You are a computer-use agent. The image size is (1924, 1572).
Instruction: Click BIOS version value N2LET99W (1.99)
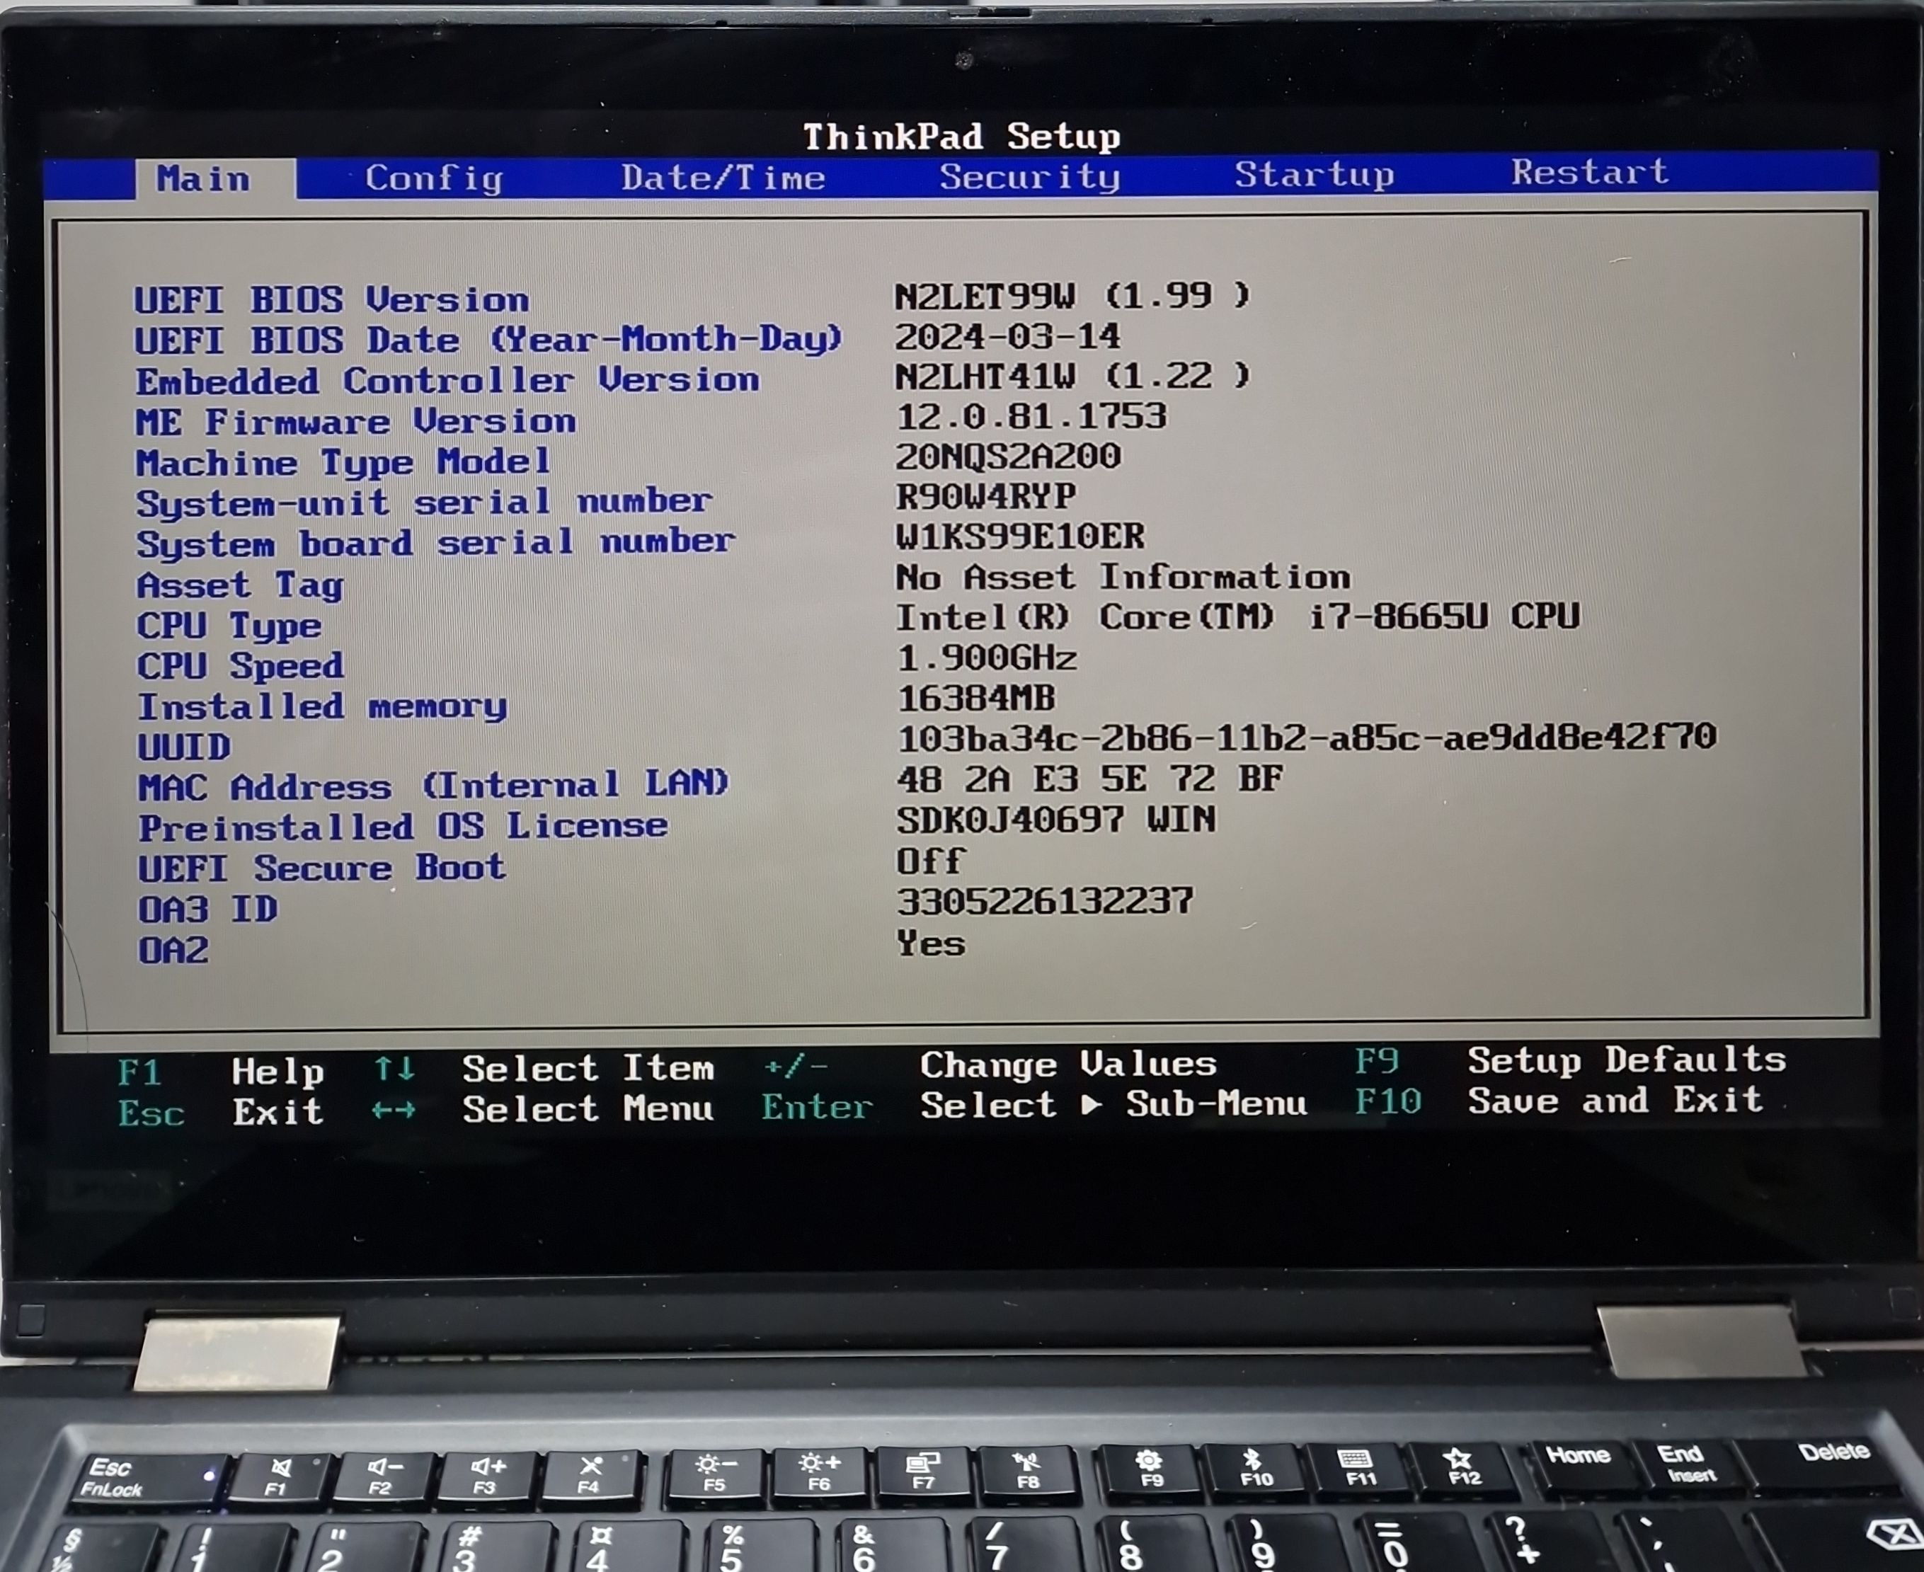[1073, 295]
